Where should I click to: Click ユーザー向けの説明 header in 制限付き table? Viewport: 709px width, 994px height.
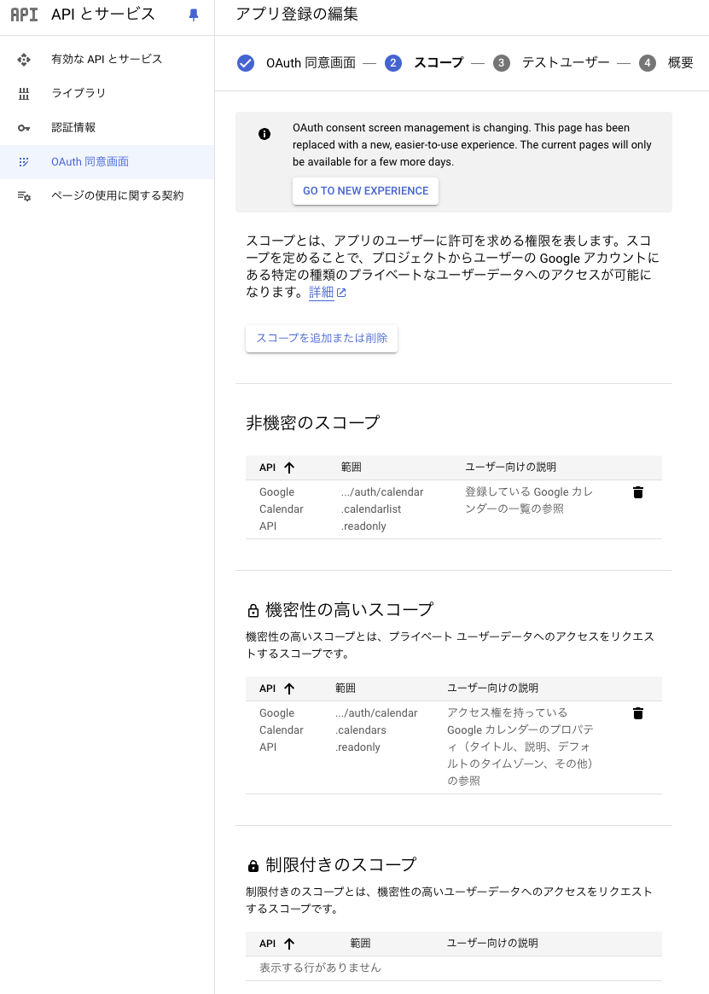click(493, 944)
